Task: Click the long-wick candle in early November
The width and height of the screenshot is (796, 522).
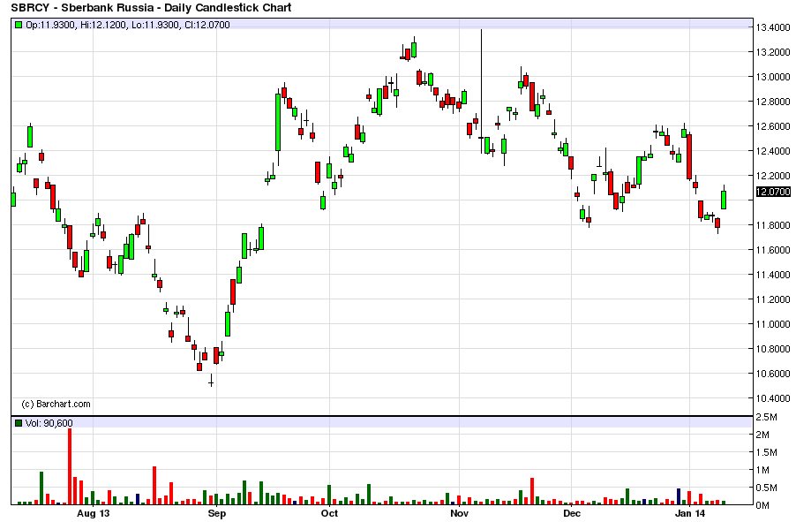Action: coord(481,92)
